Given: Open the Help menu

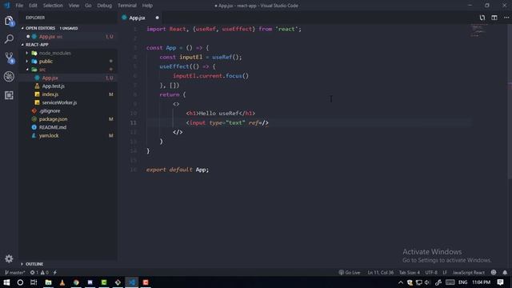Looking at the screenshot, I should [x=147, y=6].
